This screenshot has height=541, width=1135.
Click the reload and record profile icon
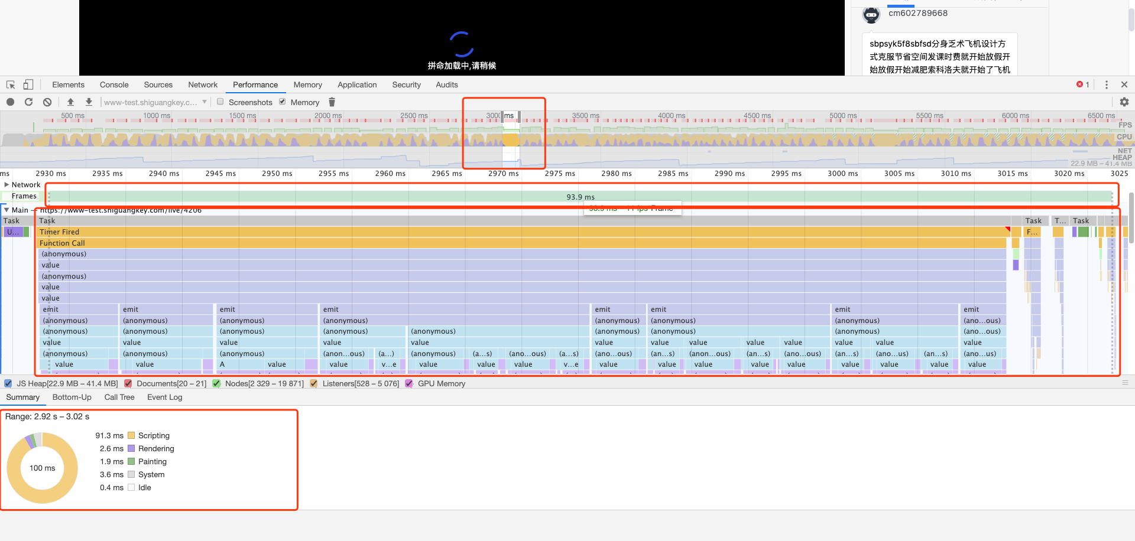28,102
